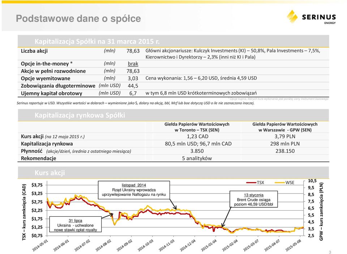Click the underlined value 'brak'
The height and width of the screenshot is (254, 347).
[x=133, y=64]
